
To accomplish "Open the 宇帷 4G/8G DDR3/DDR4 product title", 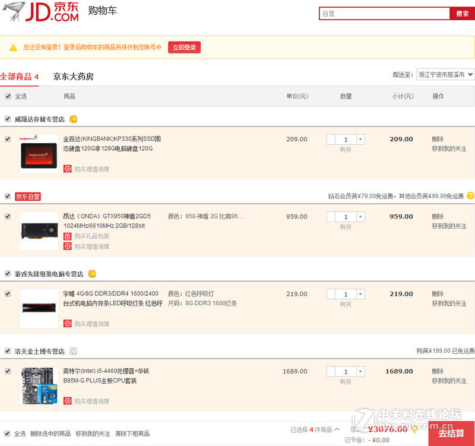I will point(113,299).
